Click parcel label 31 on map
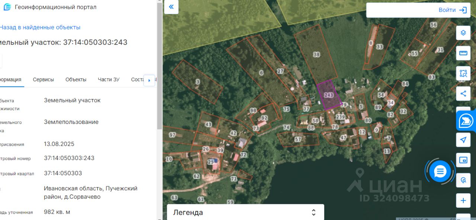476x220 pixels. tap(440, 50)
